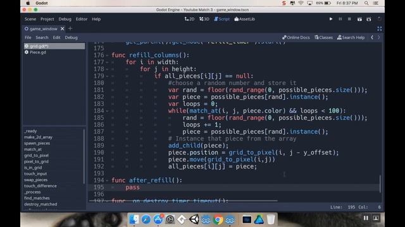Open the AssetLib workspace

(245, 19)
